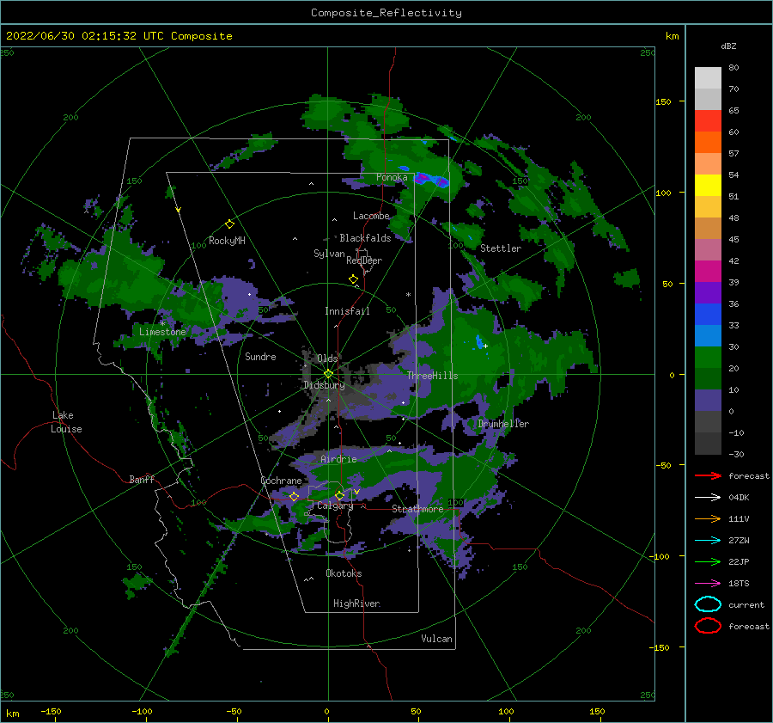Screen dimensions: 773x723
Task: Click the HighRiver town label
Action: (356, 604)
